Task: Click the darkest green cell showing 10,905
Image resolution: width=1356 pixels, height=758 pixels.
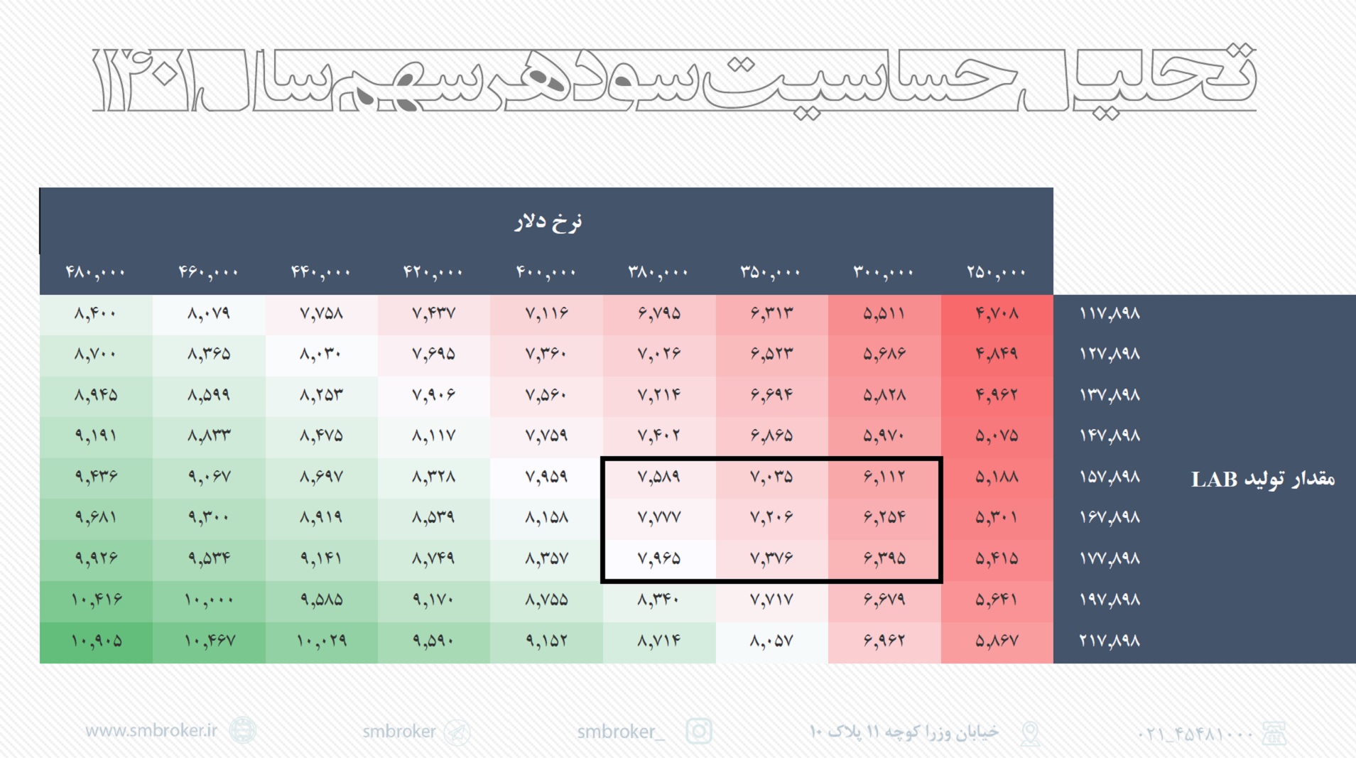Action: tap(96, 641)
